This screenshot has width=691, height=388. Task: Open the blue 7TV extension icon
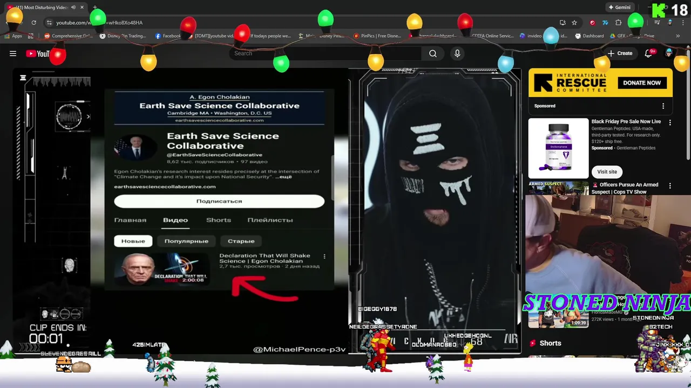click(x=605, y=23)
